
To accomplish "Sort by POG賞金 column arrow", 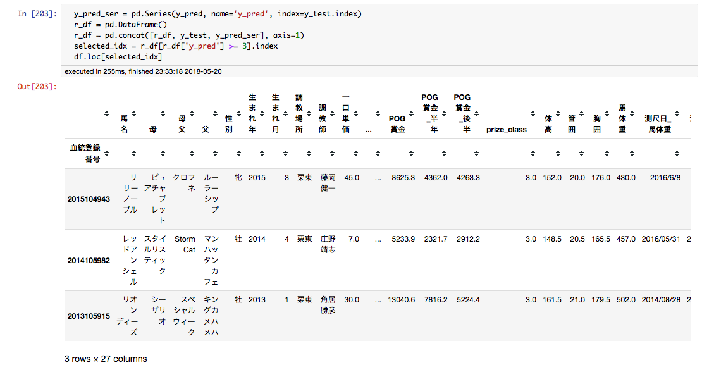I will coord(411,114).
